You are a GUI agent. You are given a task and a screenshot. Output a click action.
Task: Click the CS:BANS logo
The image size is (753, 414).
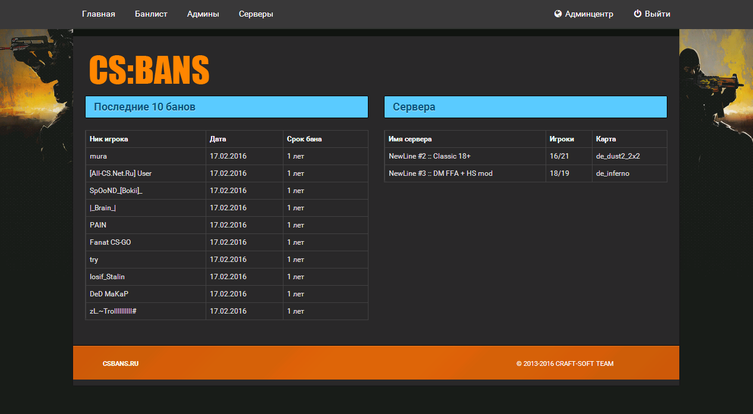(x=149, y=69)
